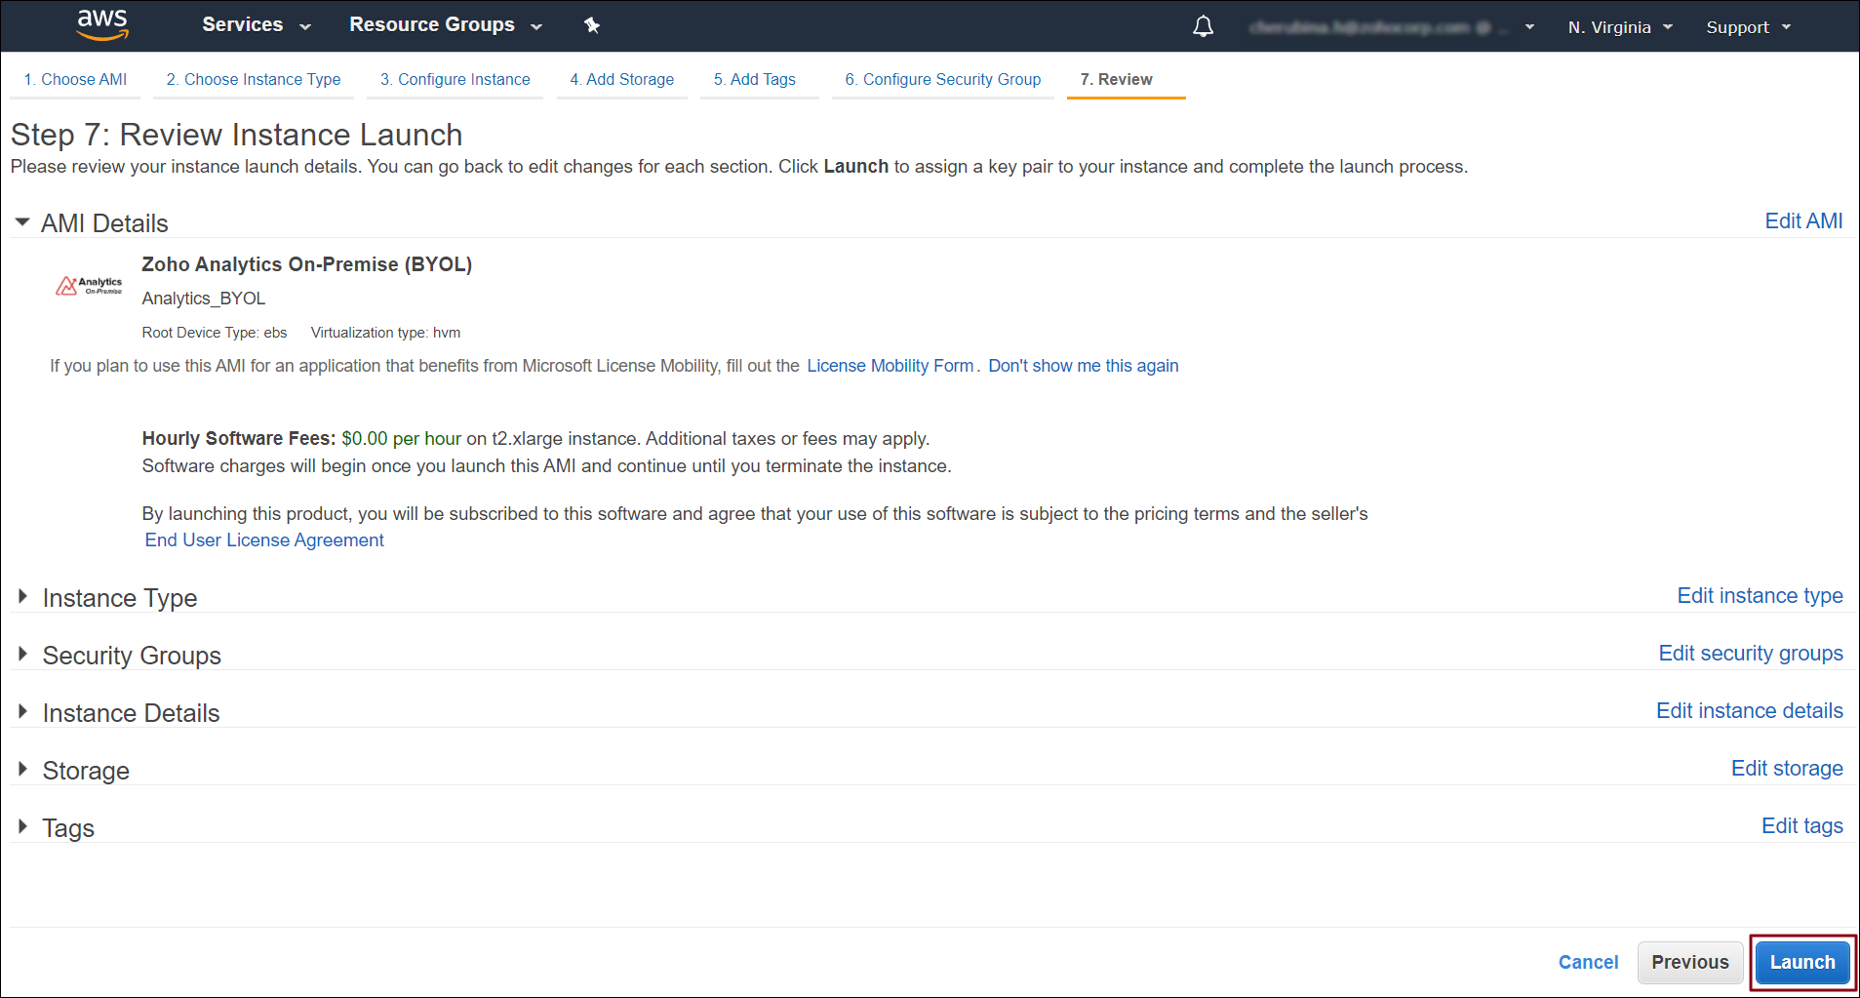This screenshot has width=1860, height=998.
Task: Go to the Choose AMI step tab
Action: pos(75,79)
